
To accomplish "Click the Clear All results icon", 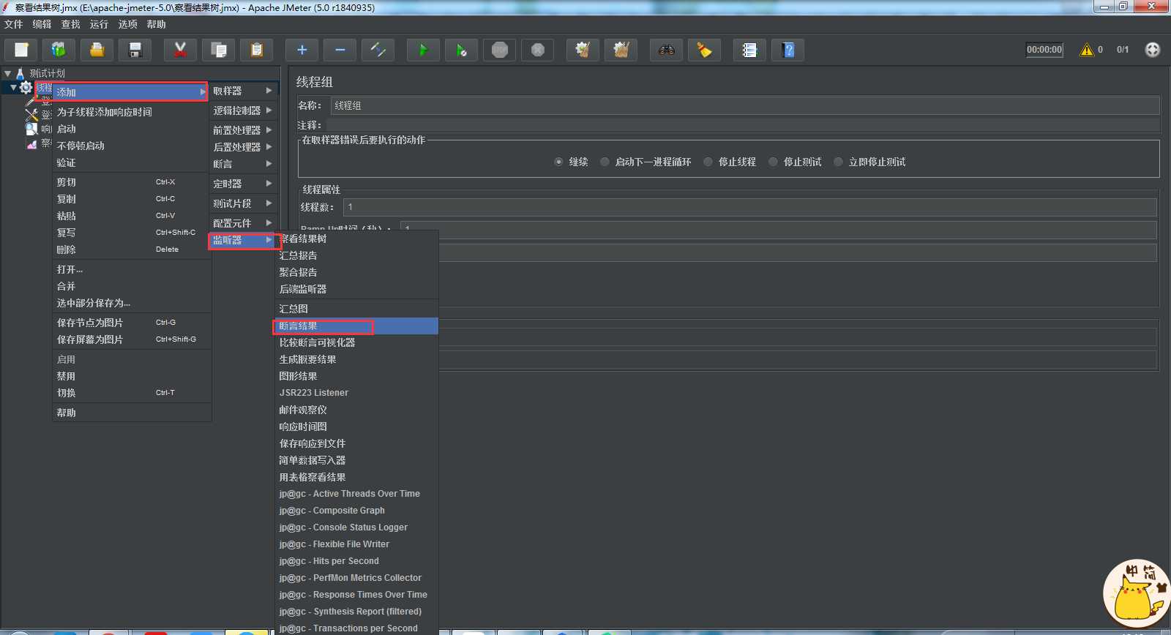I will pyautogui.click(x=621, y=50).
